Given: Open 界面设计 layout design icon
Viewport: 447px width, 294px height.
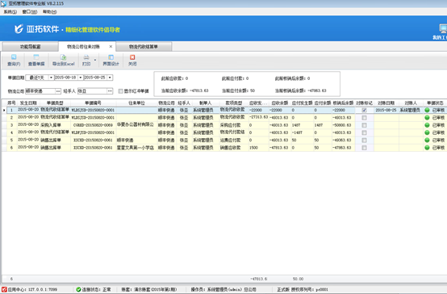Looking at the screenshot, I should [111, 57].
